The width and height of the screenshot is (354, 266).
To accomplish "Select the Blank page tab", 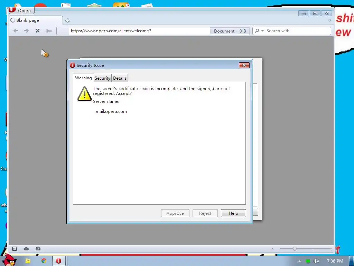I will pyautogui.click(x=36, y=20).
